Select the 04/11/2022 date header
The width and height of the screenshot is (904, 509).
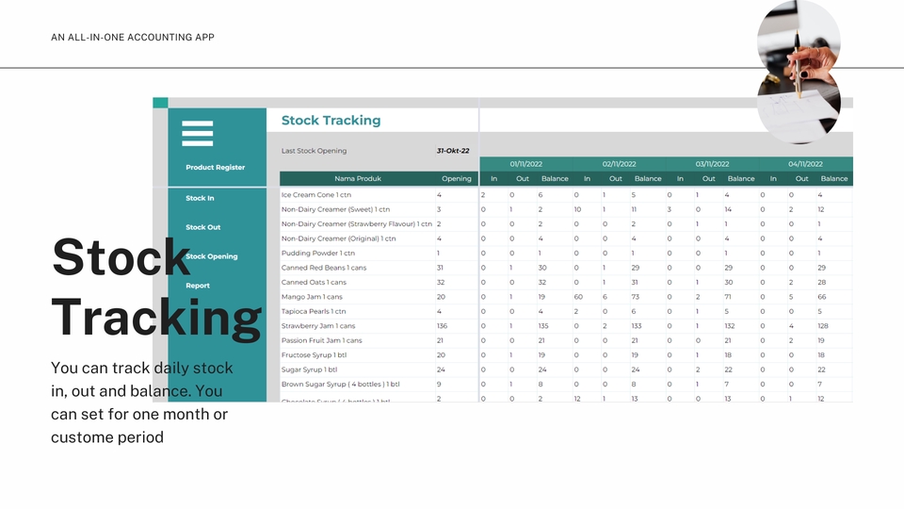tap(805, 164)
